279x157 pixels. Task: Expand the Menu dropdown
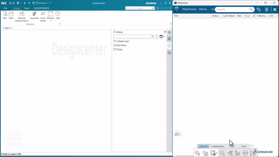[7, 28]
